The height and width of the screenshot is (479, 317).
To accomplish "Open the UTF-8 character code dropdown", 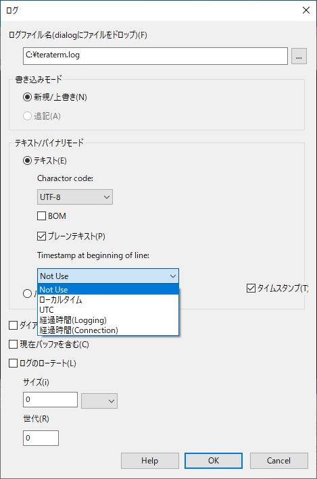I will pos(75,197).
